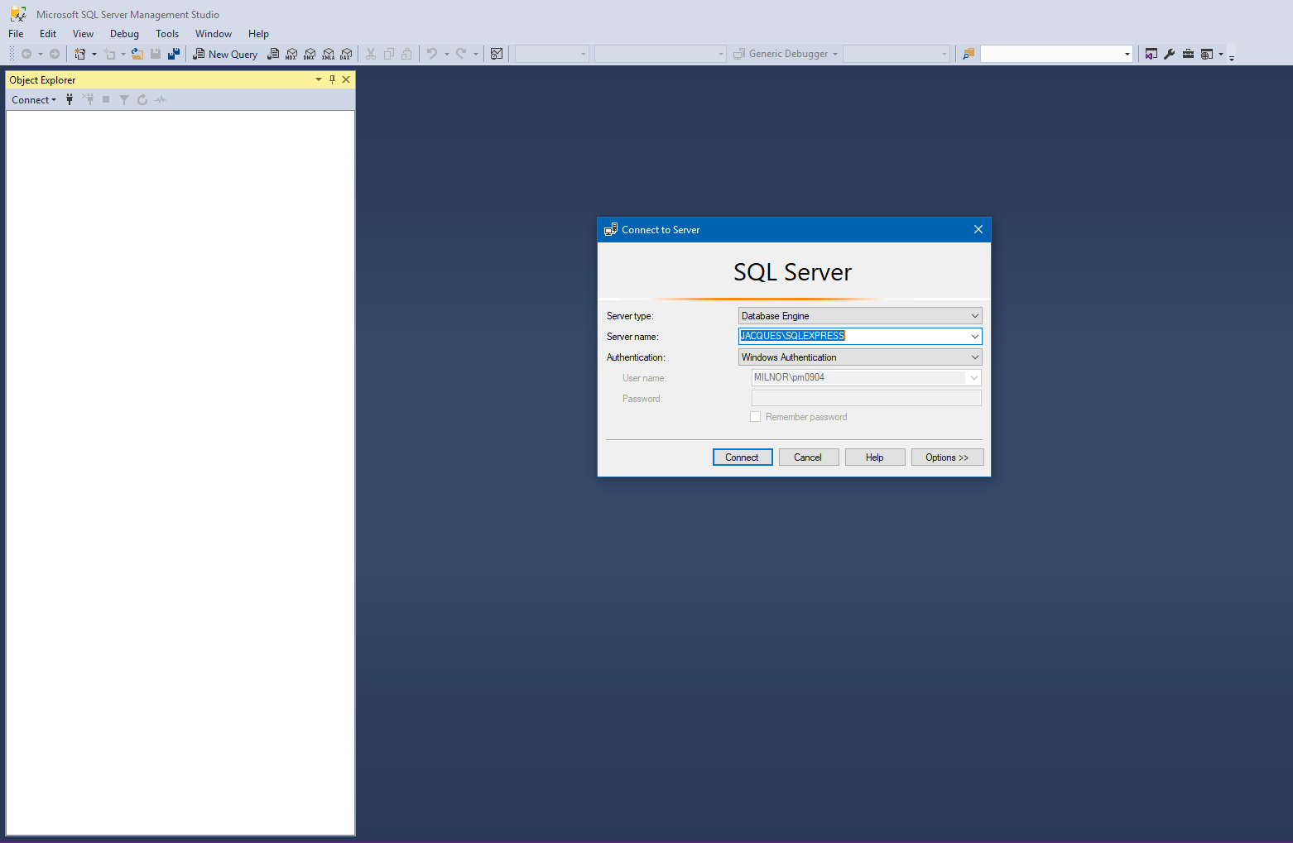This screenshot has width=1293, height=843.
Task: Open Connect dropdown in Object Explorer
Action: [34, 100]
